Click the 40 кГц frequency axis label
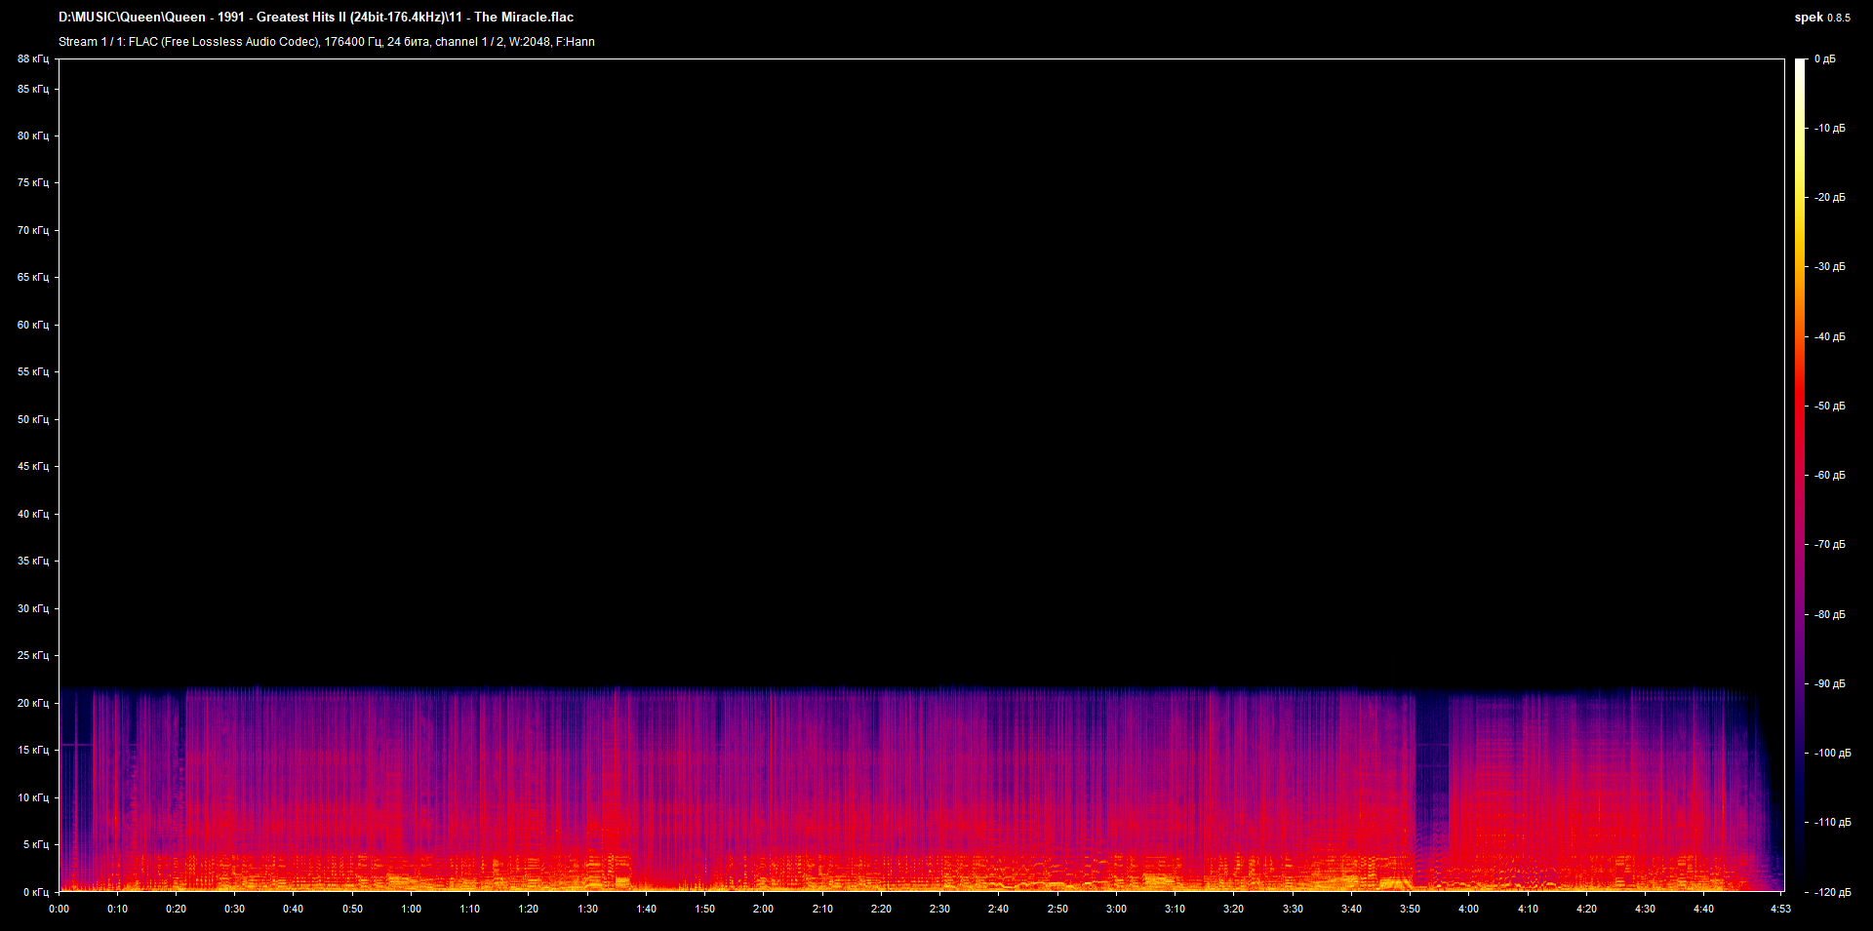1873x931 pixels. [x=33, y=514]
